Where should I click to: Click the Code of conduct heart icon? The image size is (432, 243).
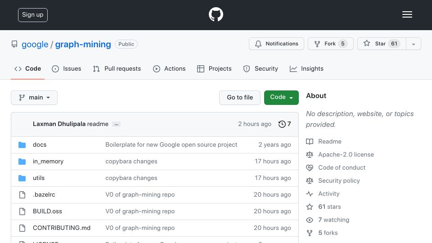tap(310, 168)
